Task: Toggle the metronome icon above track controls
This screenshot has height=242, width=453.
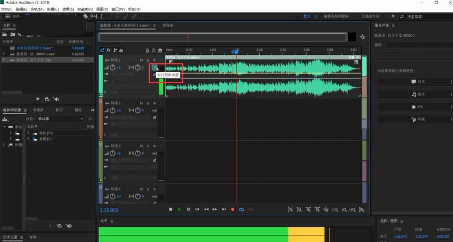Action: coord(147,50)
